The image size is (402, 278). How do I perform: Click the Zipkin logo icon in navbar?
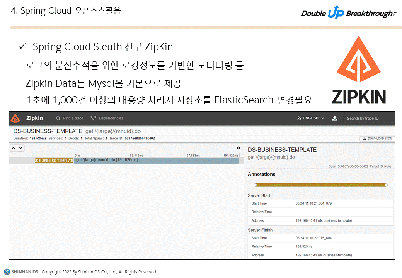tap(15, 118)
